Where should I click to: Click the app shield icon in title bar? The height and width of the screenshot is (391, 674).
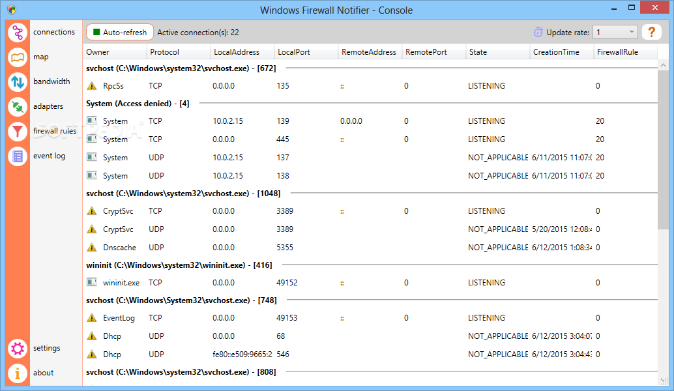[x=12, y=10]
